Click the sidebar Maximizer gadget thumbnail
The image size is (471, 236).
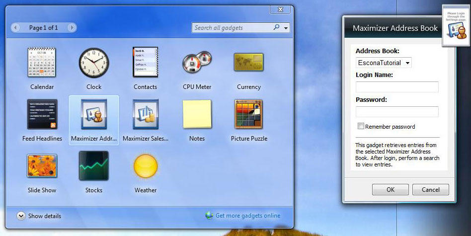[456, 25]
